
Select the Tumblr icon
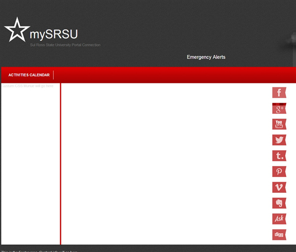click(279, 156)
